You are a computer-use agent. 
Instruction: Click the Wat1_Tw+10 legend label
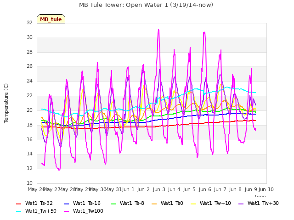point(215,203)
